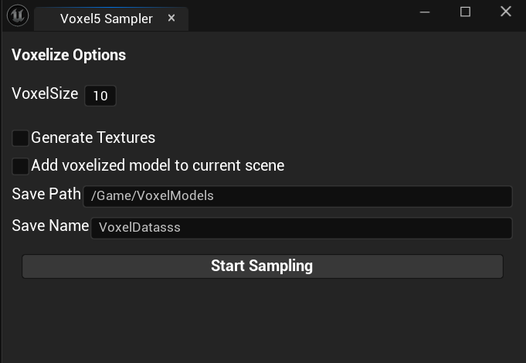Click the Start Sampling button
Image resolution: width=526 pixels, height=363 pixels.
263,266
